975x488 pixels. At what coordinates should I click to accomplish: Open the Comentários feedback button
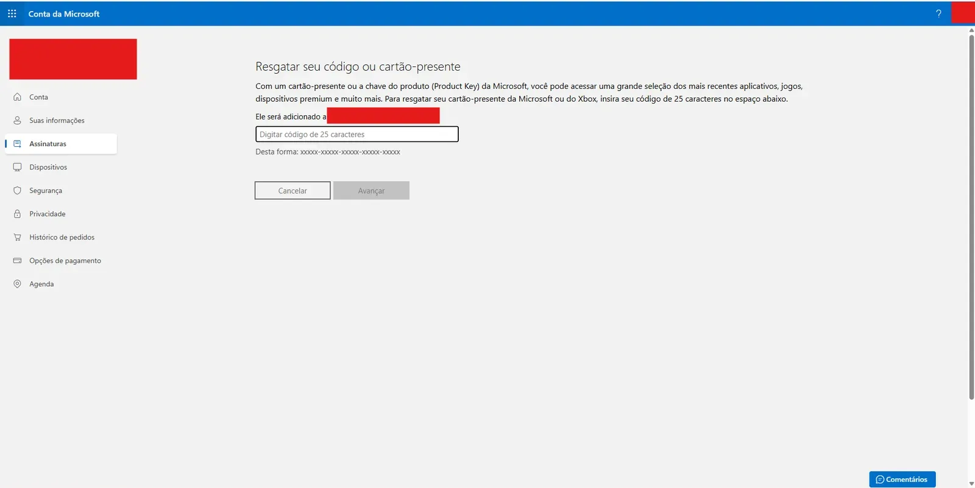(902, 479)
